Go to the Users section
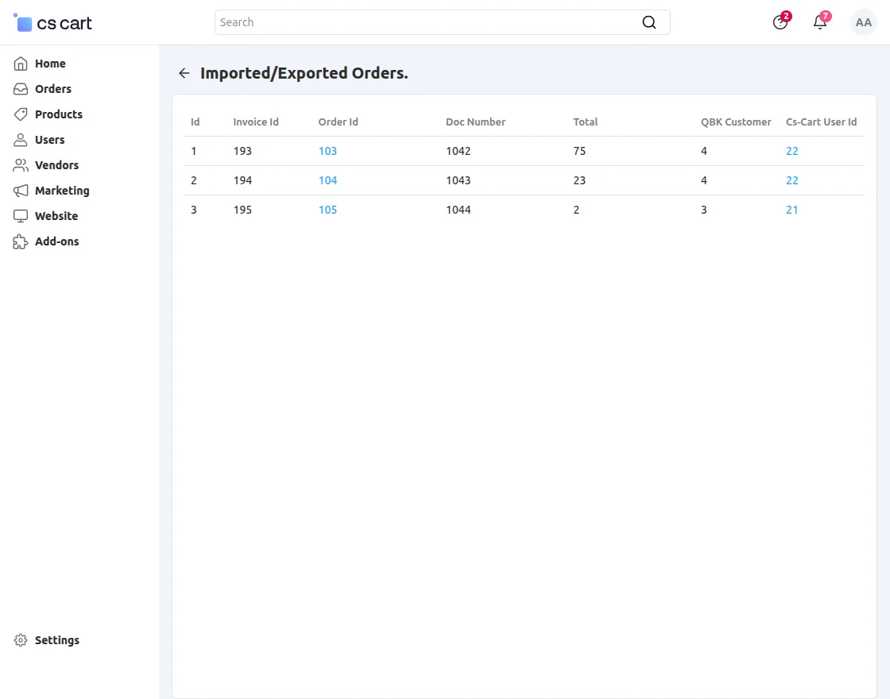Screen dimensions: 890x699 (49, 140)
